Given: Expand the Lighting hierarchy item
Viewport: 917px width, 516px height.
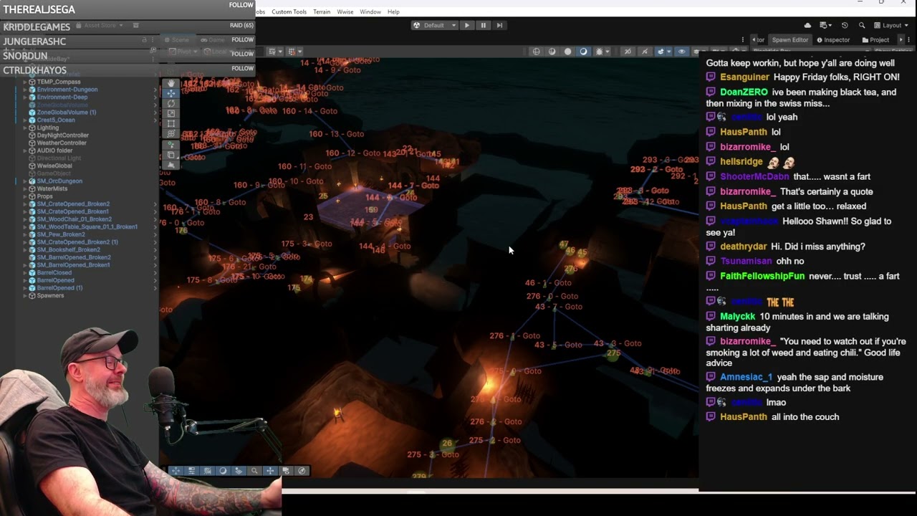Looking at the screenshot, I should [x=24, y=128].
